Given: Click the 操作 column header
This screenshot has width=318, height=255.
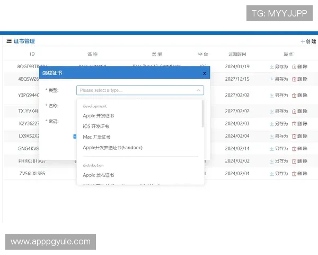Looking at the screenshot, I should coord(289,54).
